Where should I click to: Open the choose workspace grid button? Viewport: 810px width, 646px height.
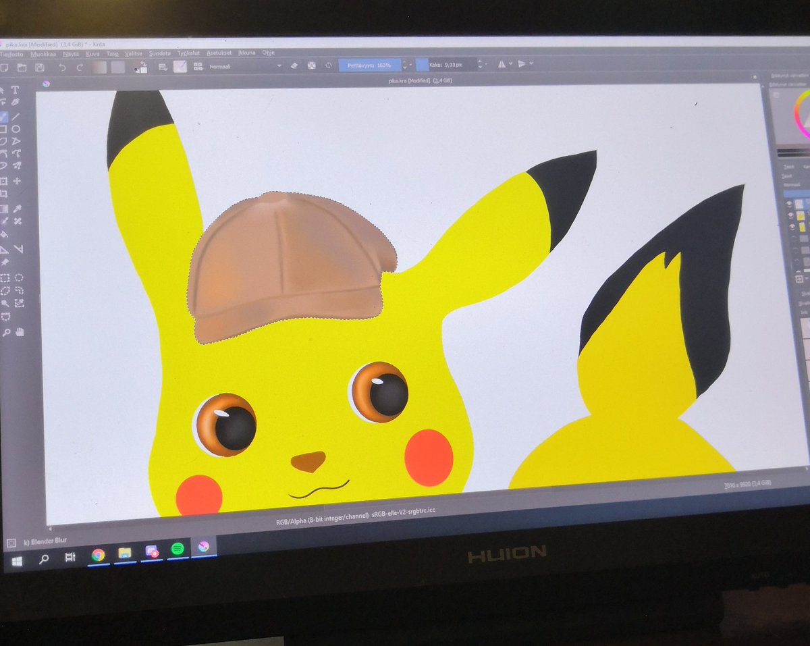(198, 66)
